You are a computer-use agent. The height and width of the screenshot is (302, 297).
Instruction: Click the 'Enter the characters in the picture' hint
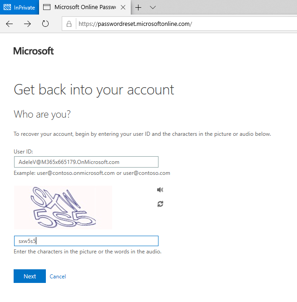click(x=88, y=252)
